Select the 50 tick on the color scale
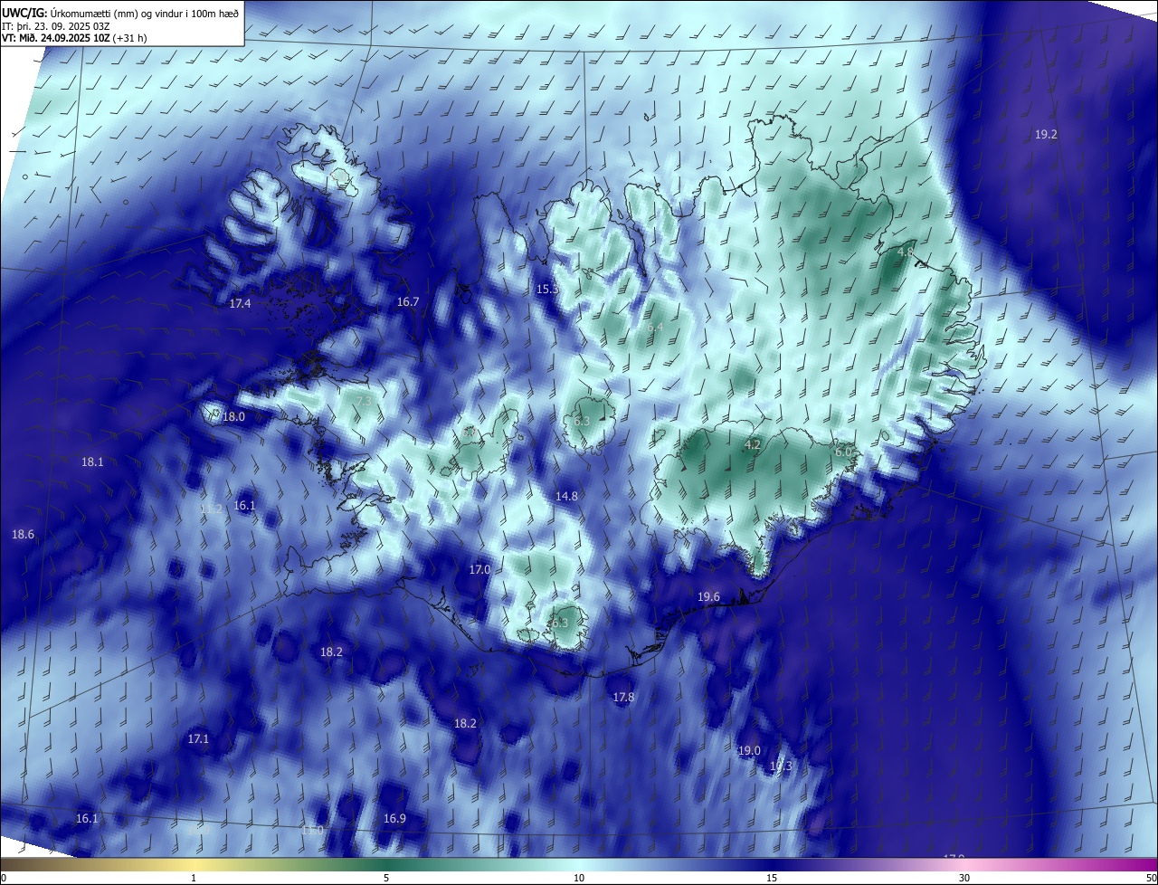The height and width of the screenshot is (885, 1158). 1152,878
